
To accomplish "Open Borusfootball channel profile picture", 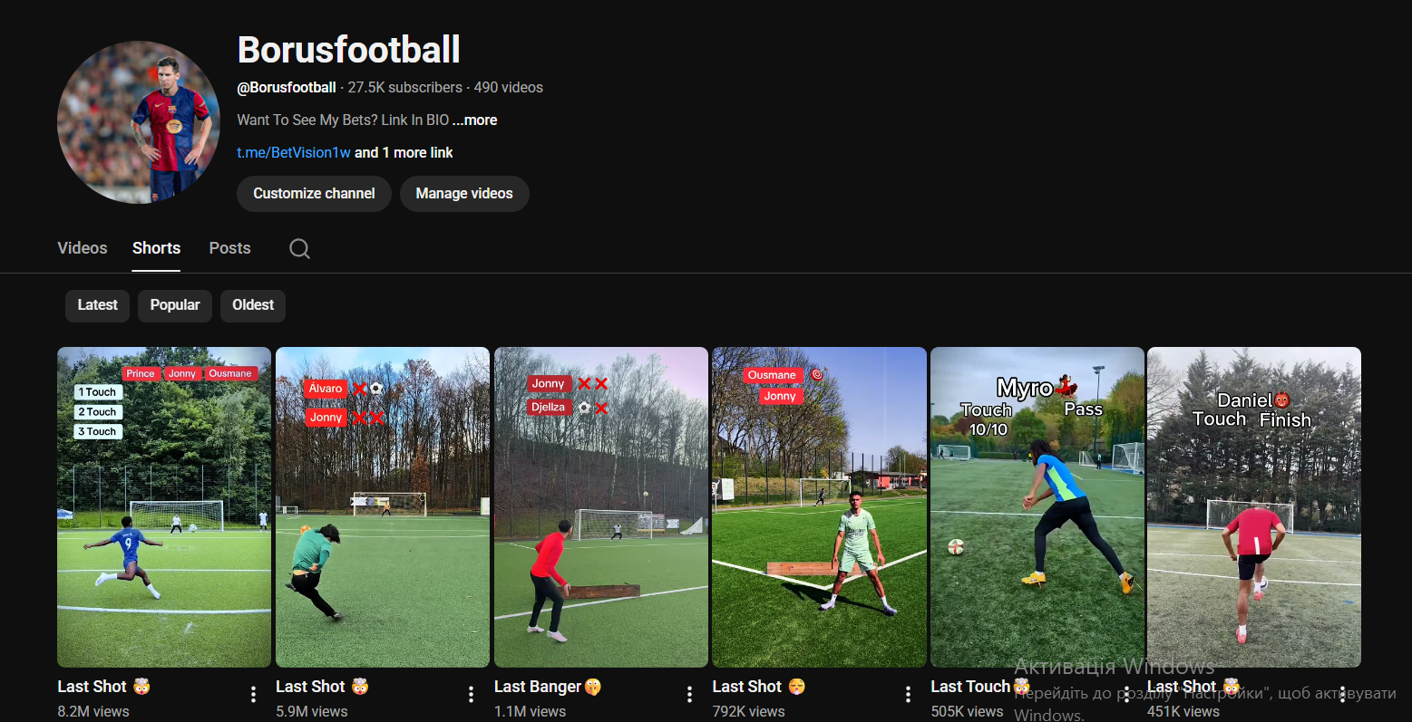I will tap(139, 122).
